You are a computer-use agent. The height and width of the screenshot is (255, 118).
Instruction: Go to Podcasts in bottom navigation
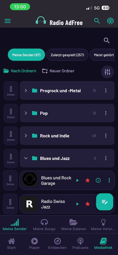(x=80, y=244)
